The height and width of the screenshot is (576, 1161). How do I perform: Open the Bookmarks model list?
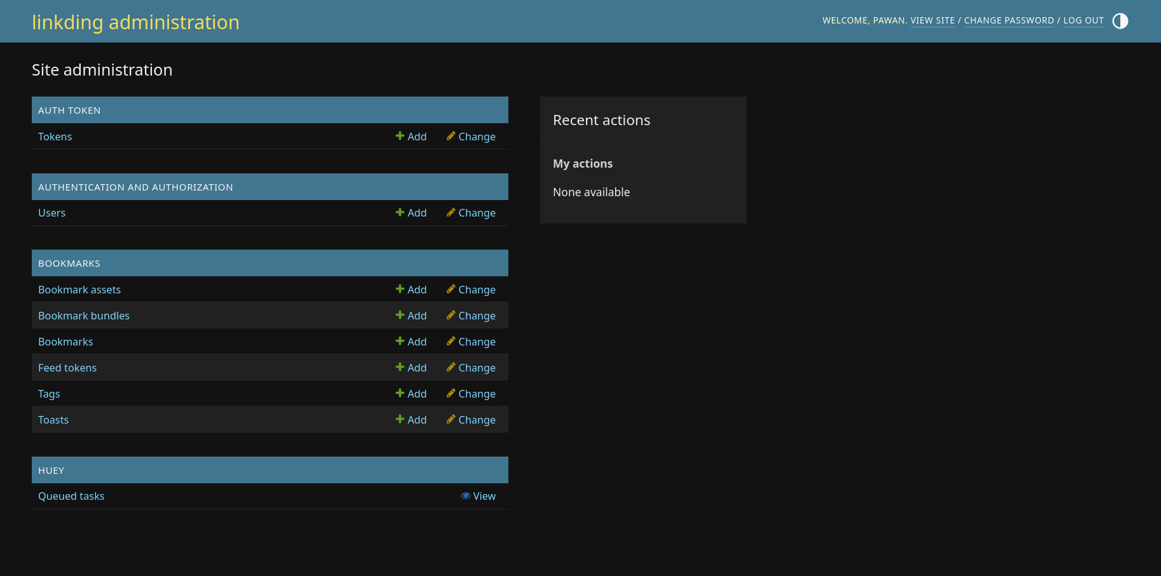[x=65, y=341]
